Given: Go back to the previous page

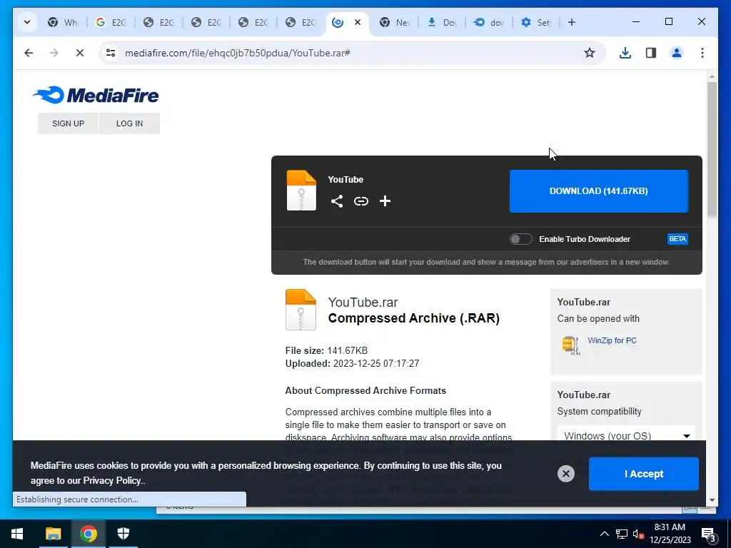Looking at the screenshot, I should [x=29, y=53].
